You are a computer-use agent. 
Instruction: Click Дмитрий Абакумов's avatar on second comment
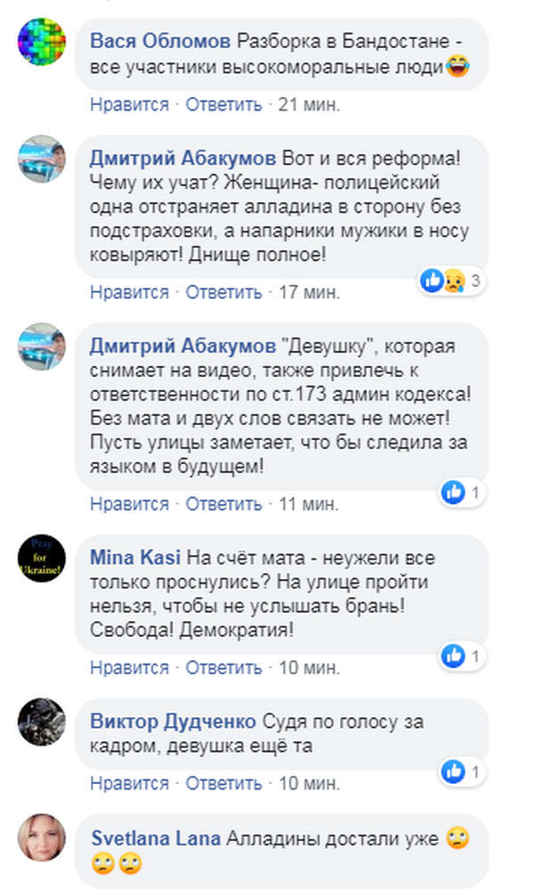tap(42, 346)
